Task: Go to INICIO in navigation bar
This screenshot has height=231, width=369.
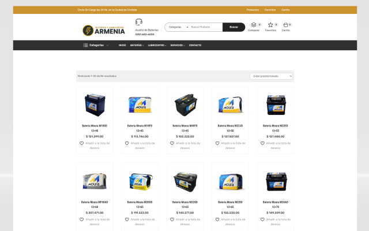Action: tap(122, 45)
